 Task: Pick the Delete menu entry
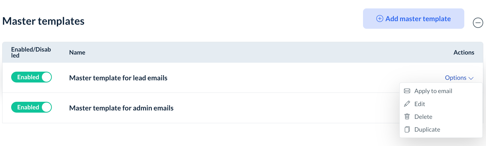(x=423, y=117)
